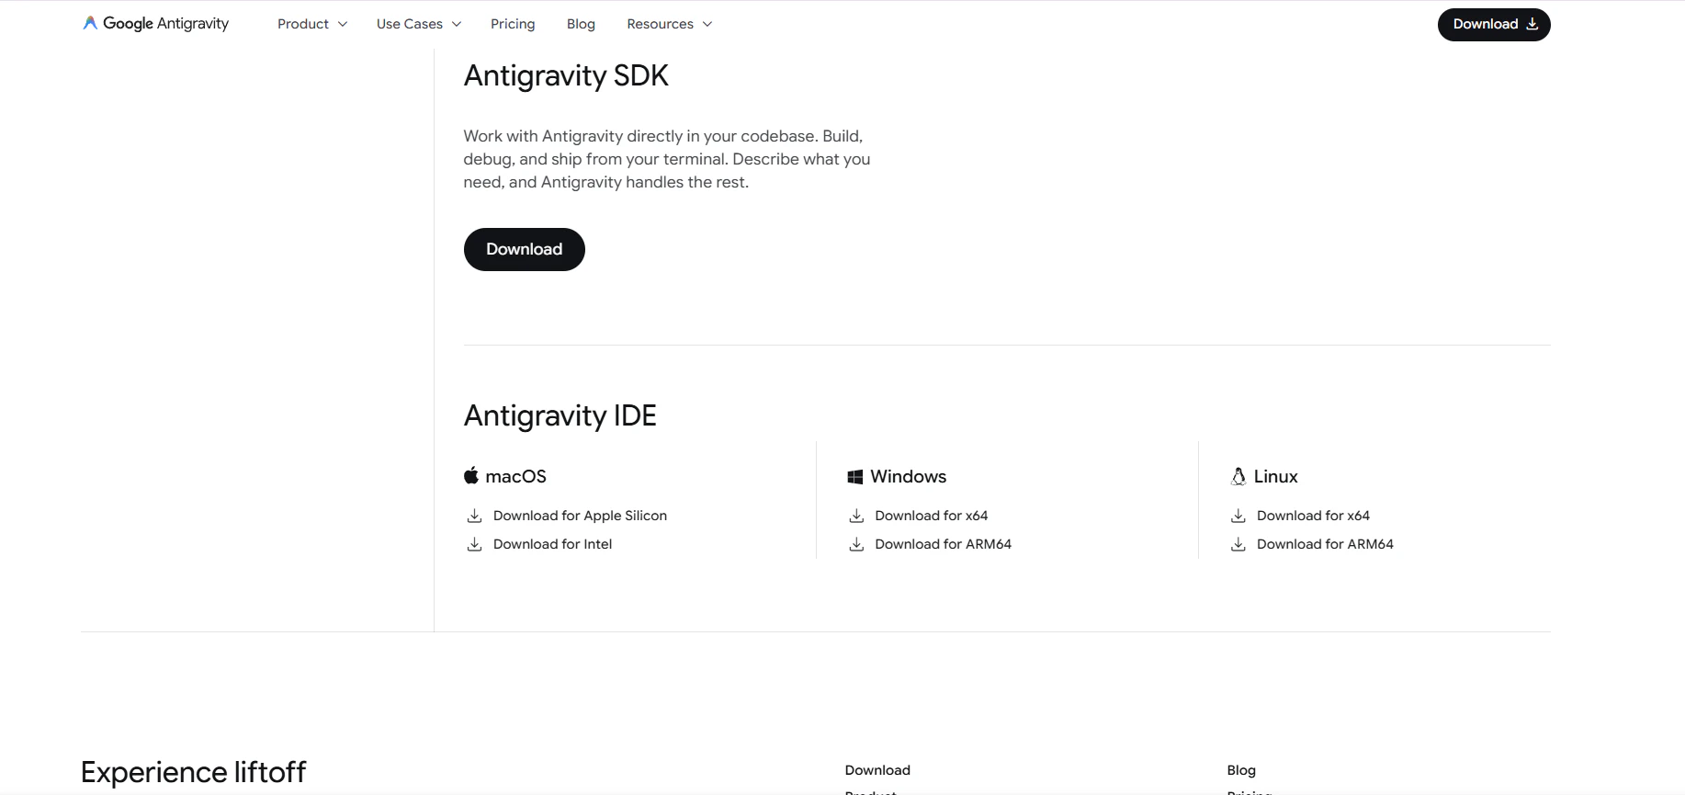Open the footer Download link
The width and height of the screenshot is (1685, 795).
877,770
